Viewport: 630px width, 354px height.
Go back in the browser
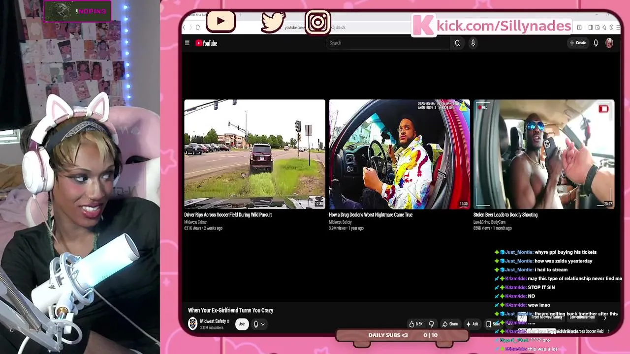coord(185,28)
